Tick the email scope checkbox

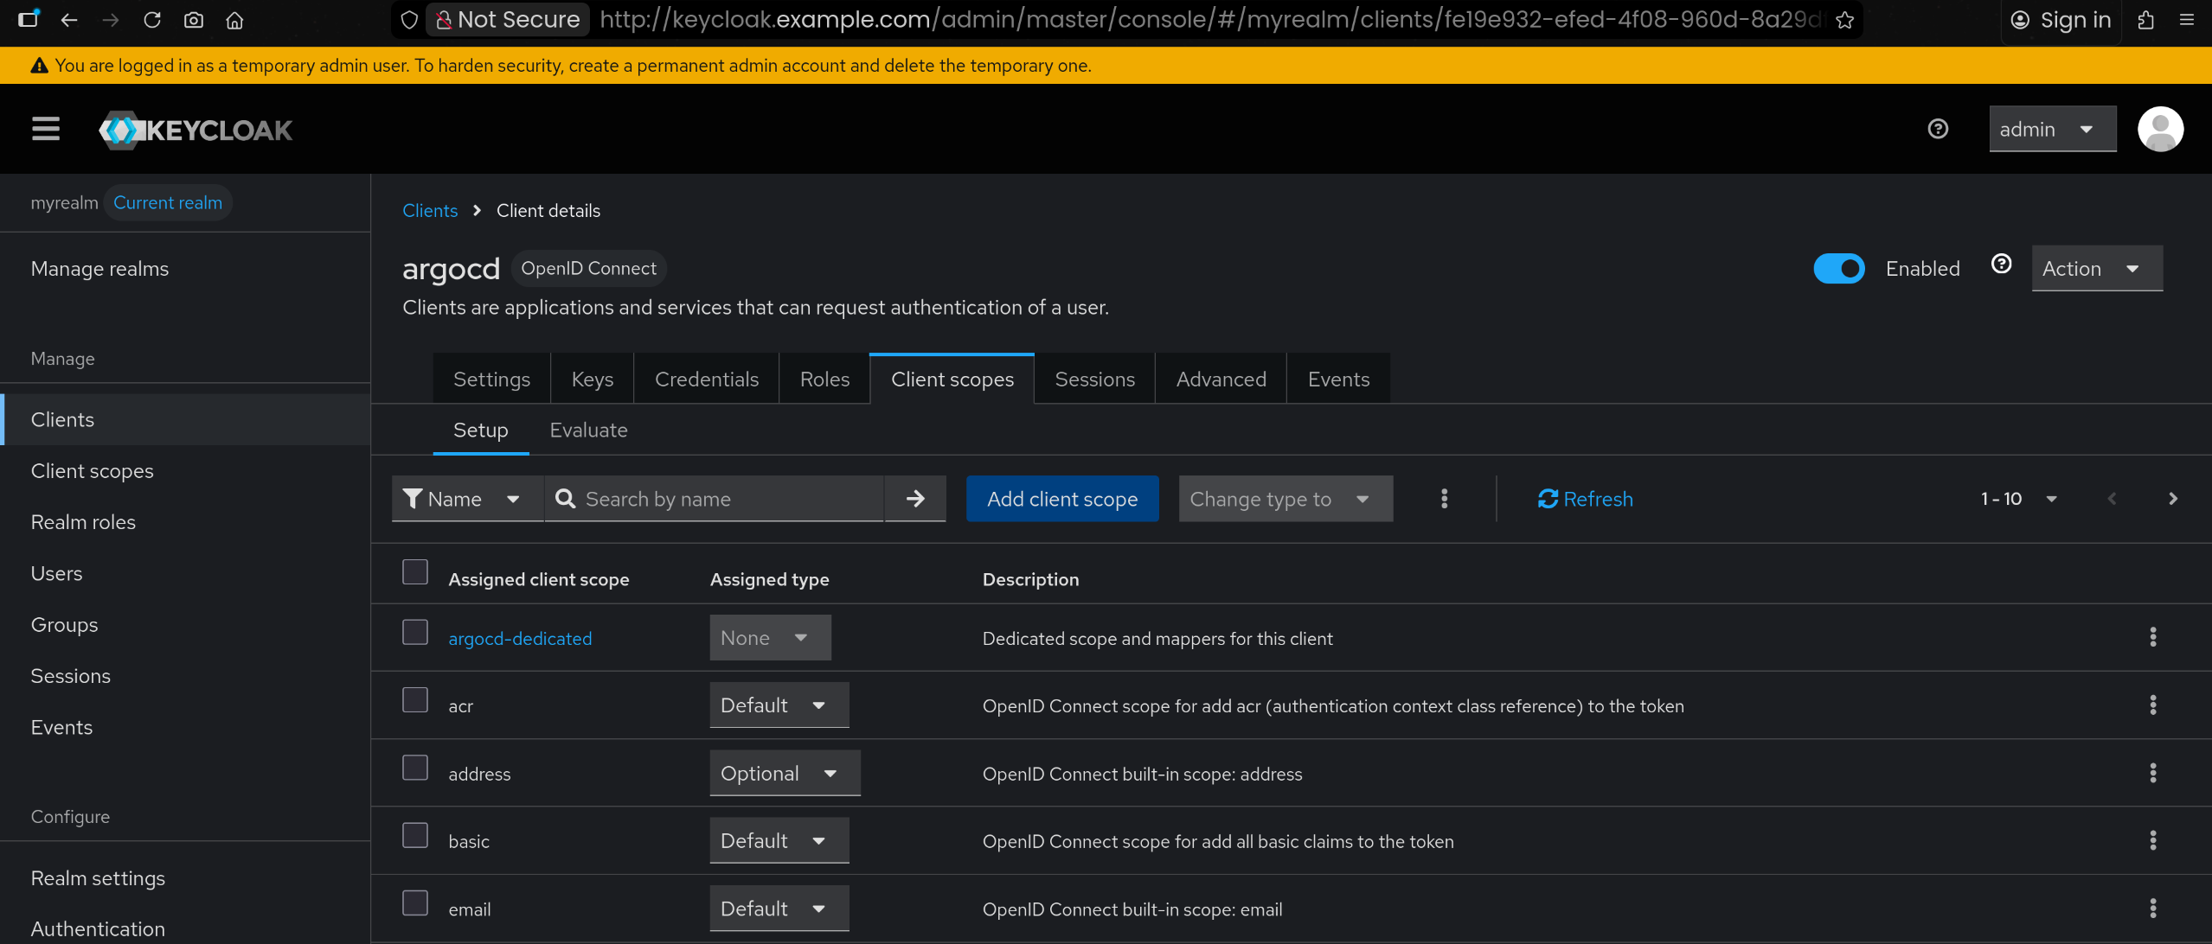coord(415,903)
